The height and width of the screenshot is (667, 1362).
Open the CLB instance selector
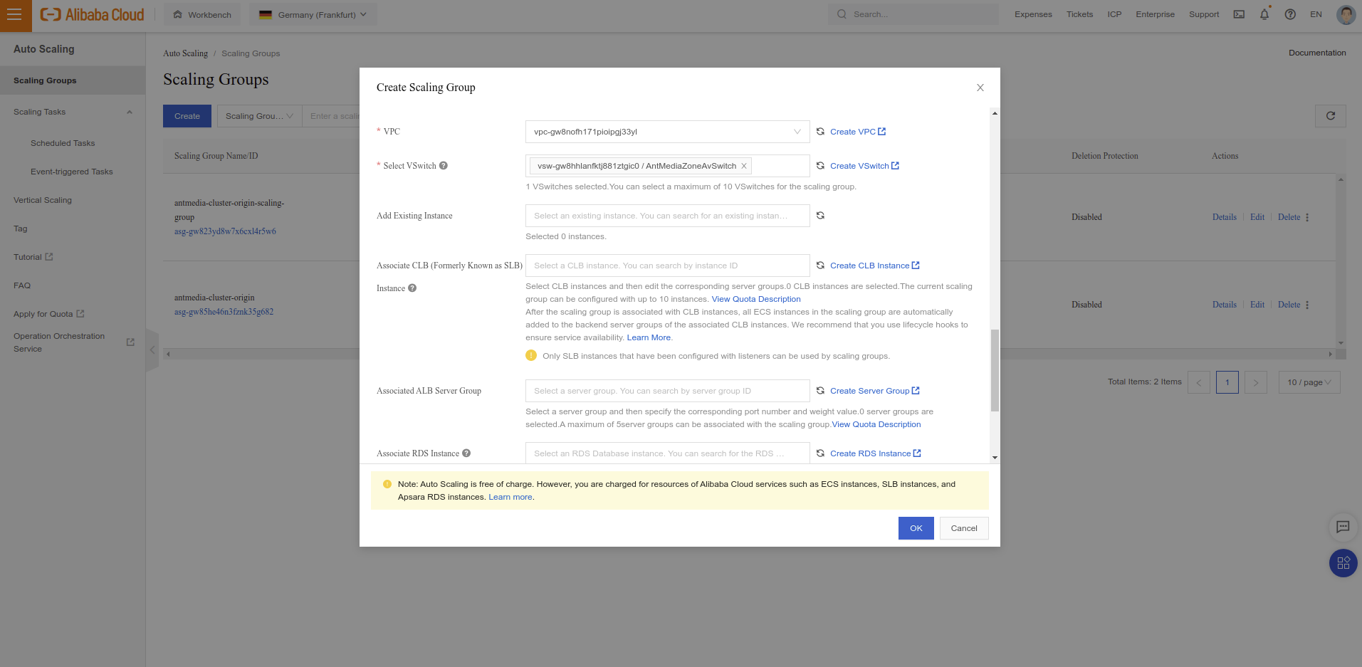668,266
